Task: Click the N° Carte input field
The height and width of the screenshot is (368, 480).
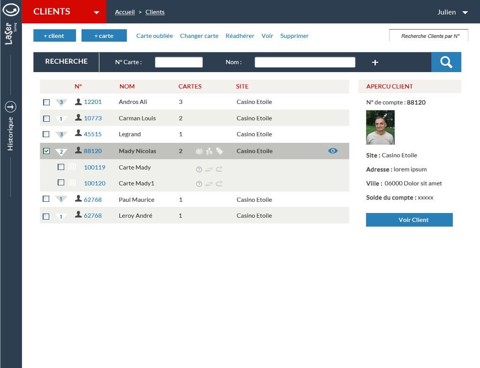Action: 179,62
